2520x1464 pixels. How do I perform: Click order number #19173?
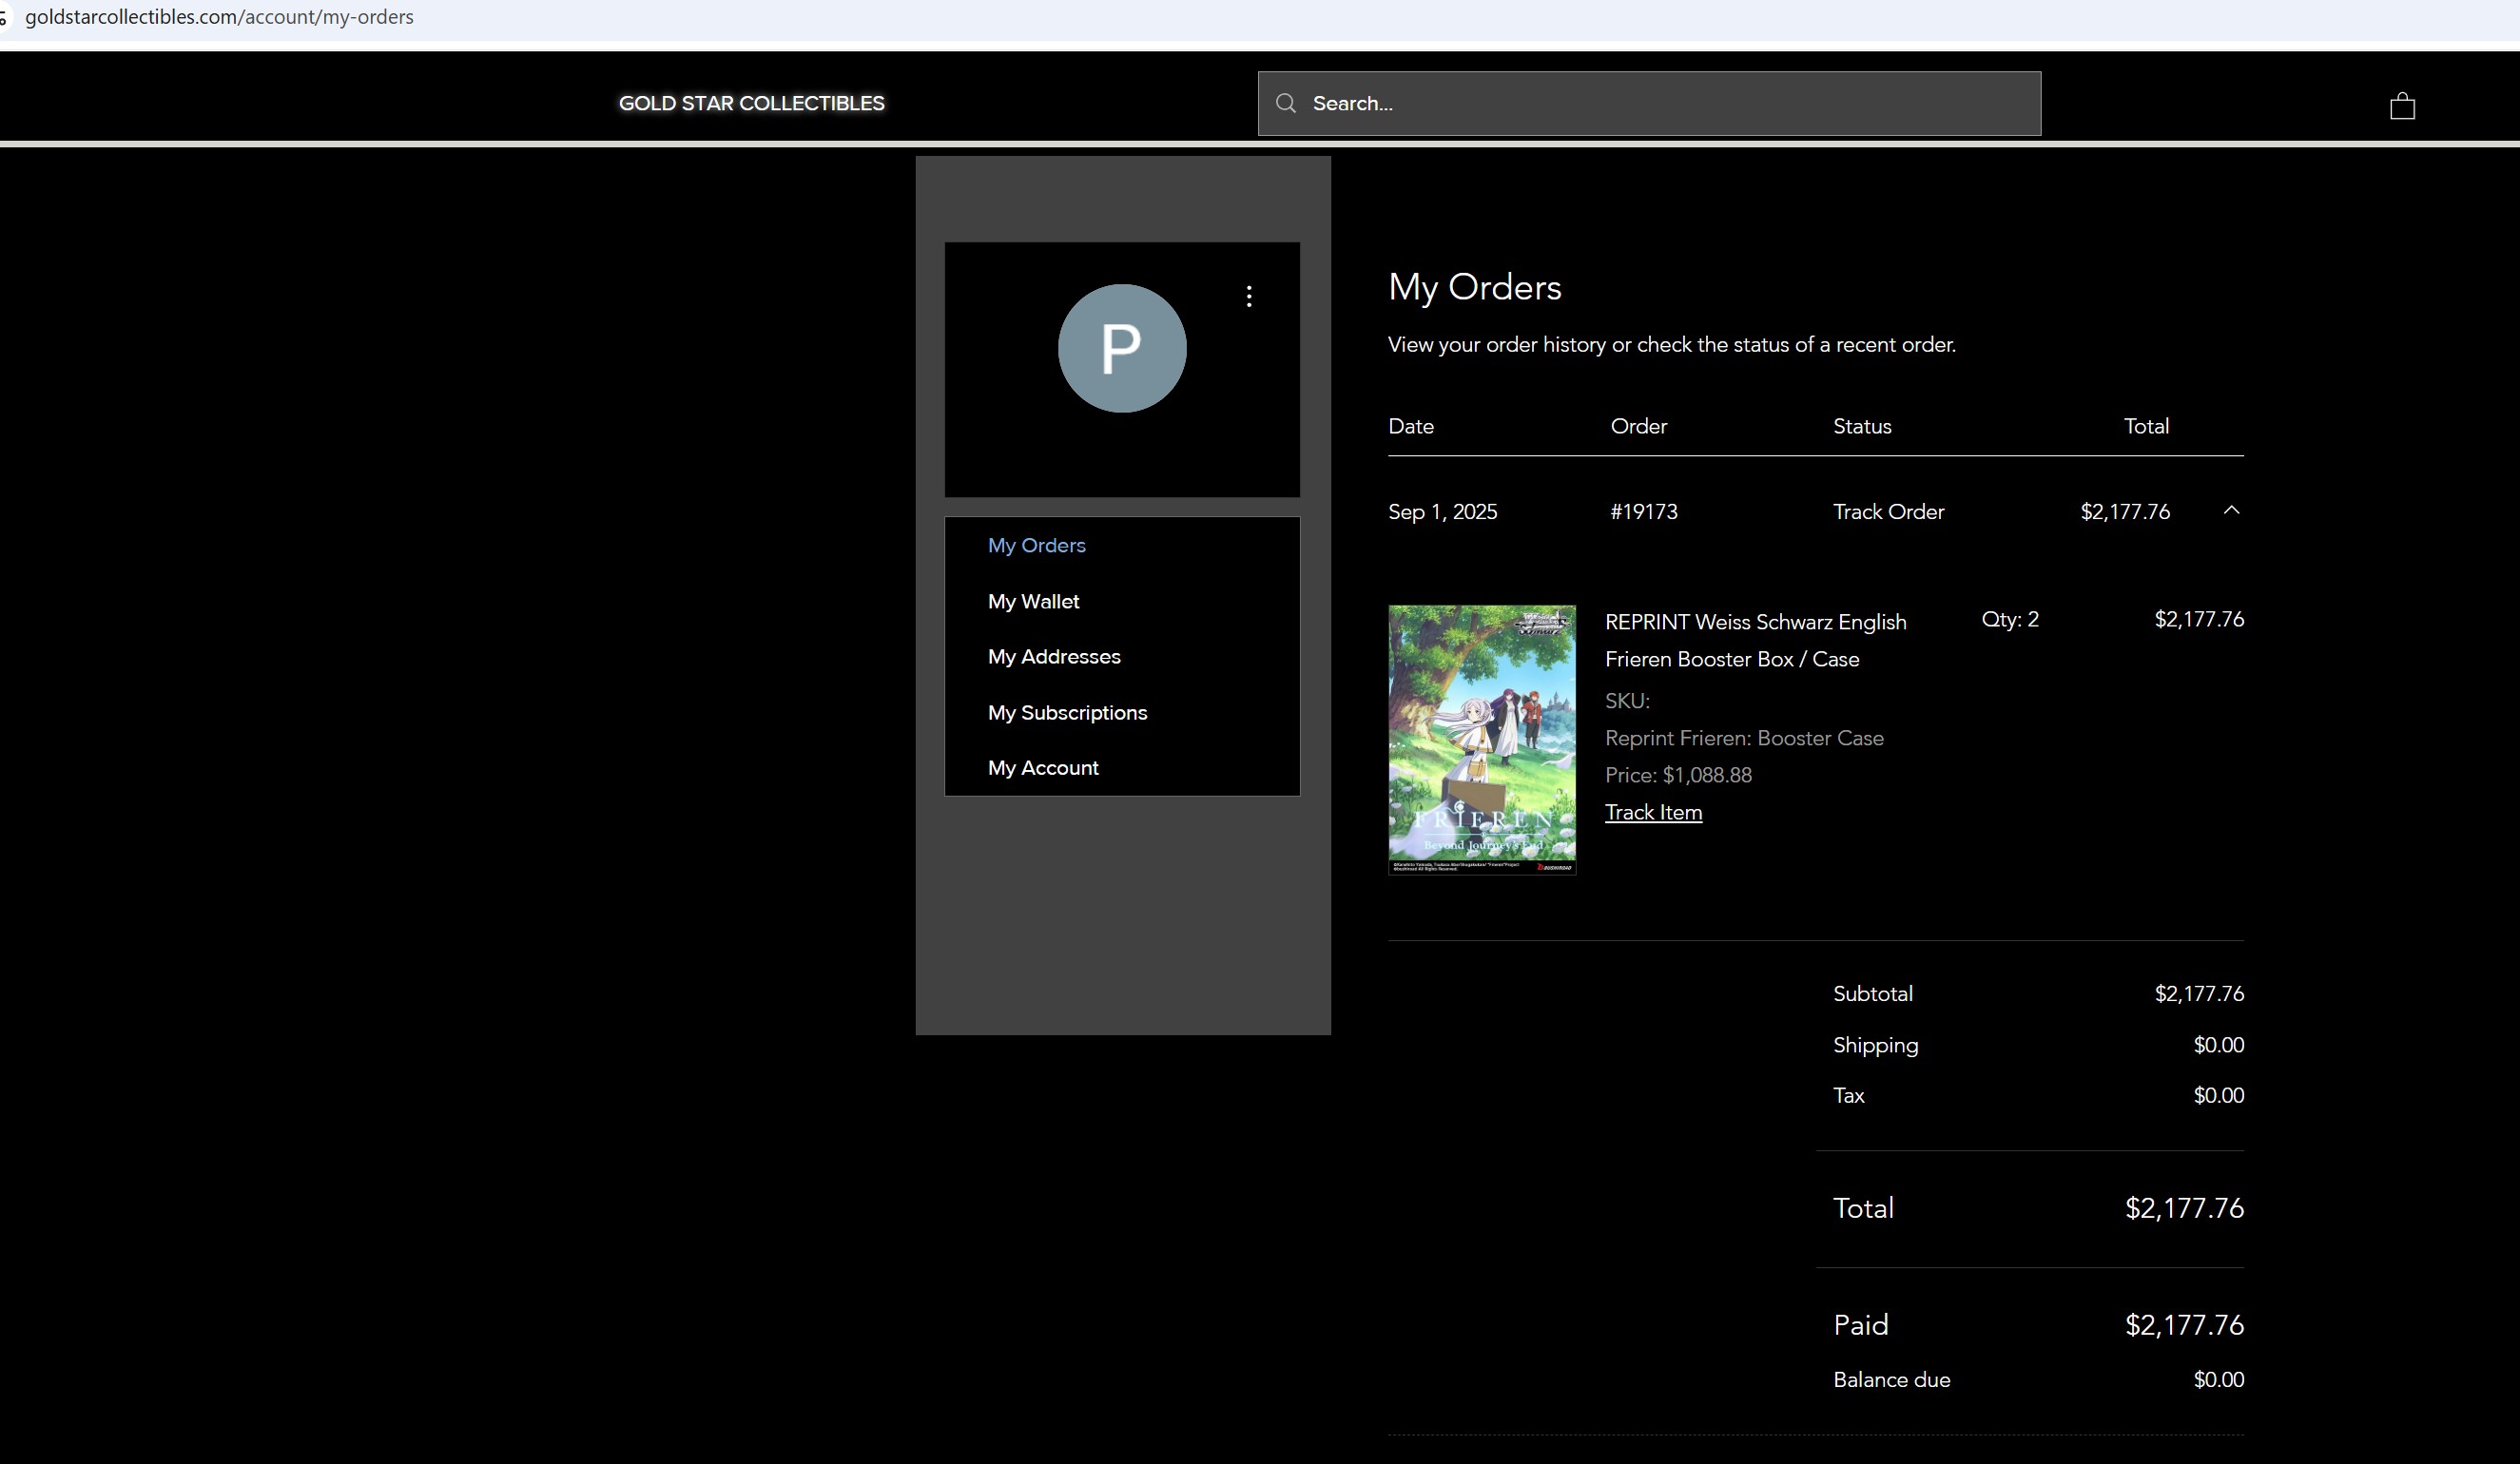(x=1643, y=511)
